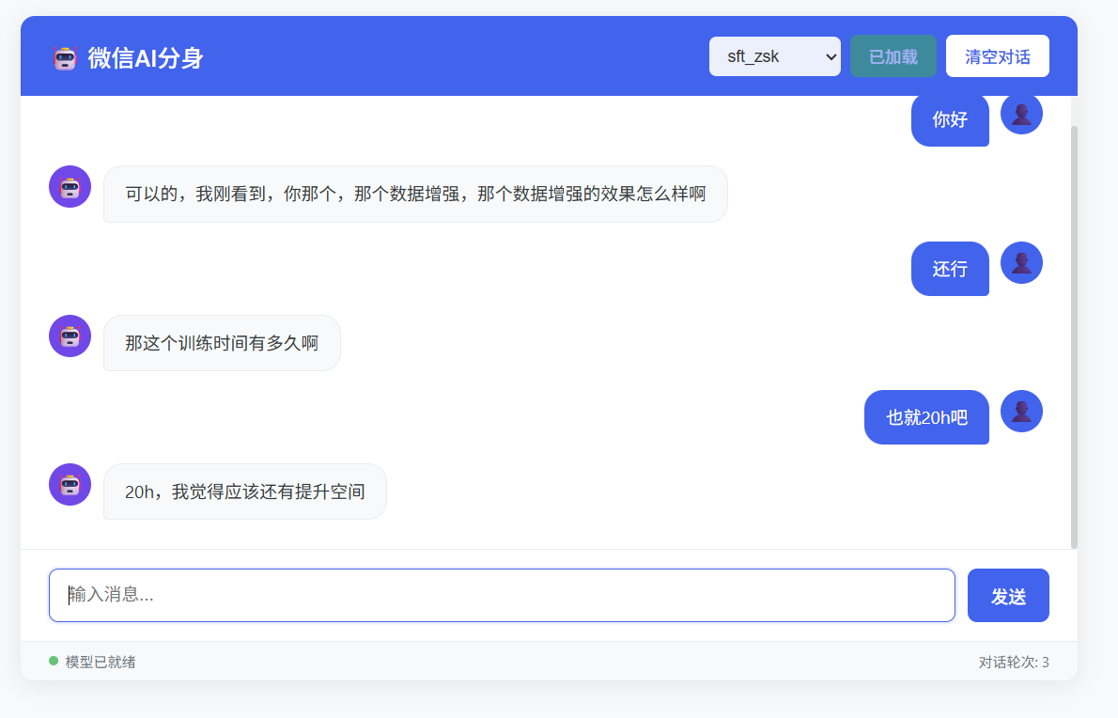The width and height of the screenshot is (1118, 718).
Task: Click the user avatar beside the 你好 bubble
Action: point(1021,113)
